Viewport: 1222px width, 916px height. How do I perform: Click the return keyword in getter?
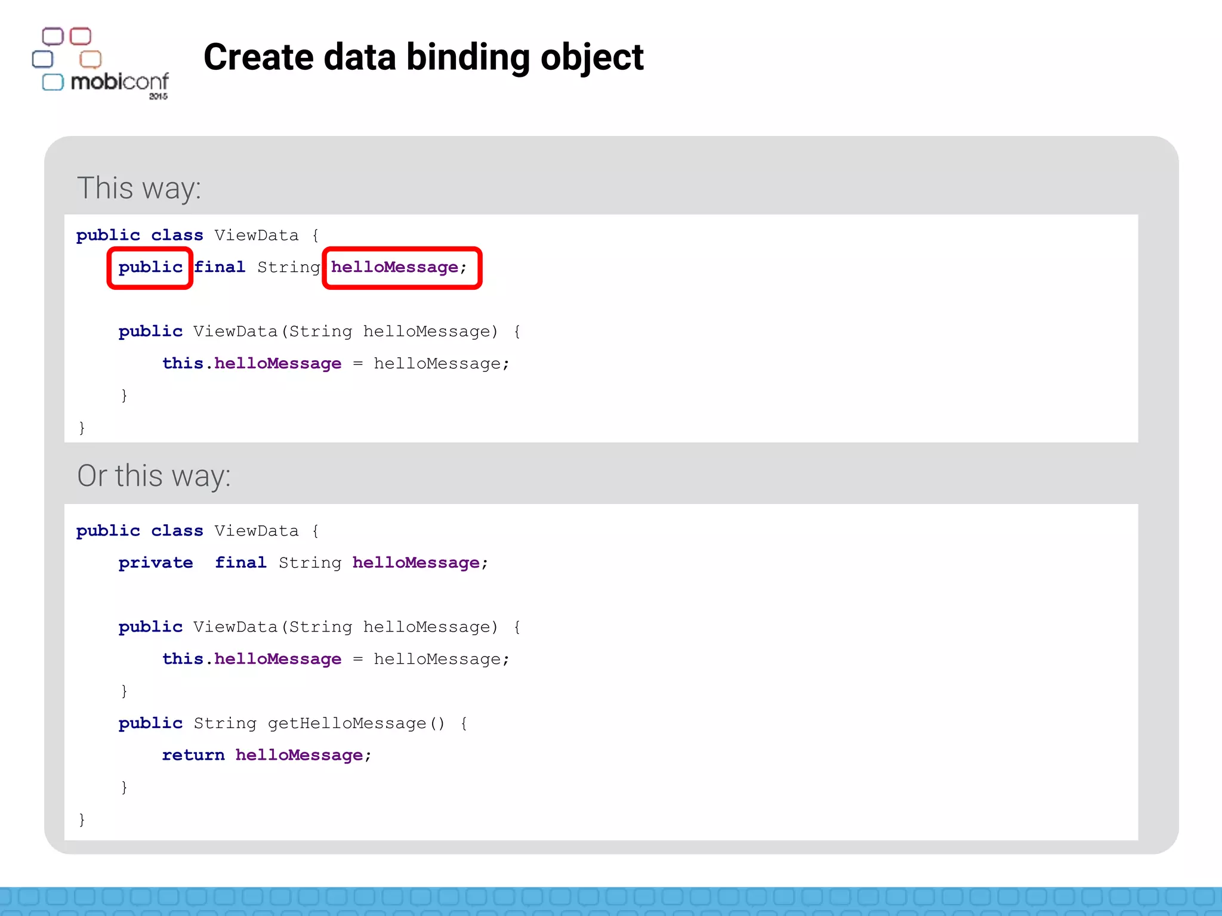(x=193, y=756)
